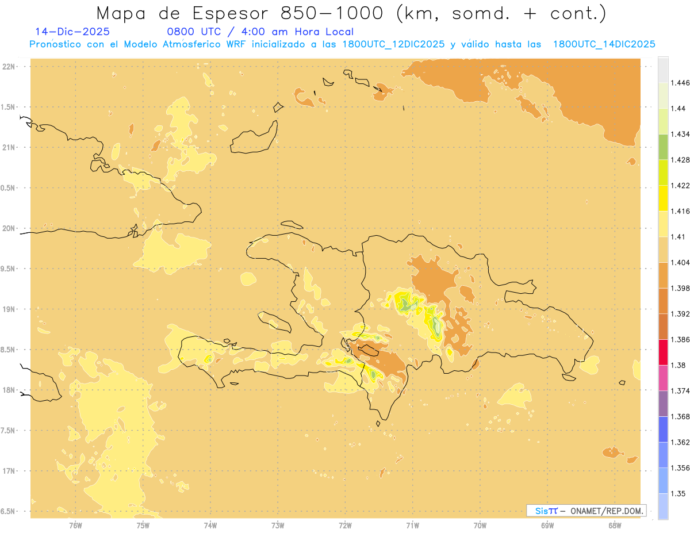Click the '1.428' legend value
This screenshot has height=533, width=690.
pyautogui.click(x=681, y=159)
